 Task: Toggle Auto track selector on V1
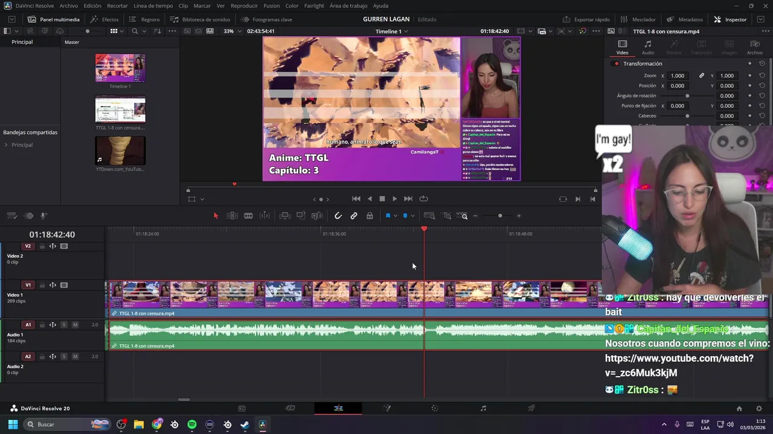[x=53, y=285]
